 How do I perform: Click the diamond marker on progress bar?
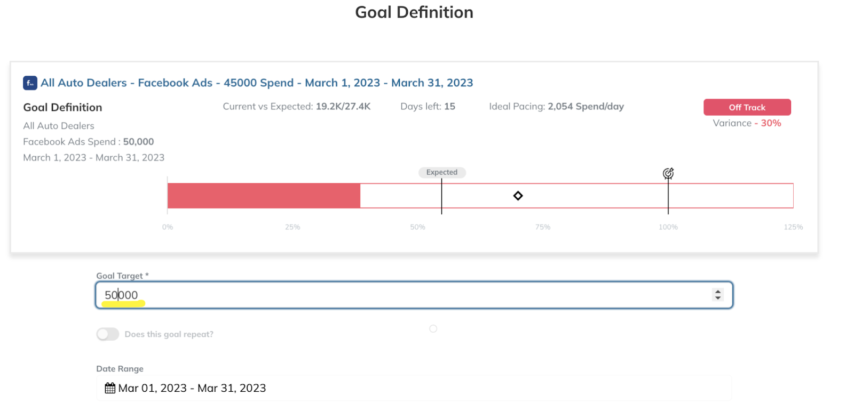point(518,196)
